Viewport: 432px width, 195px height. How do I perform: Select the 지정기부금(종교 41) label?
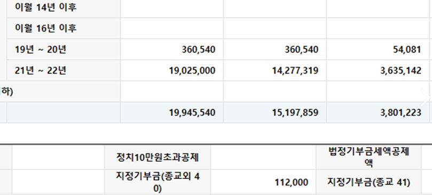(368, 182)
